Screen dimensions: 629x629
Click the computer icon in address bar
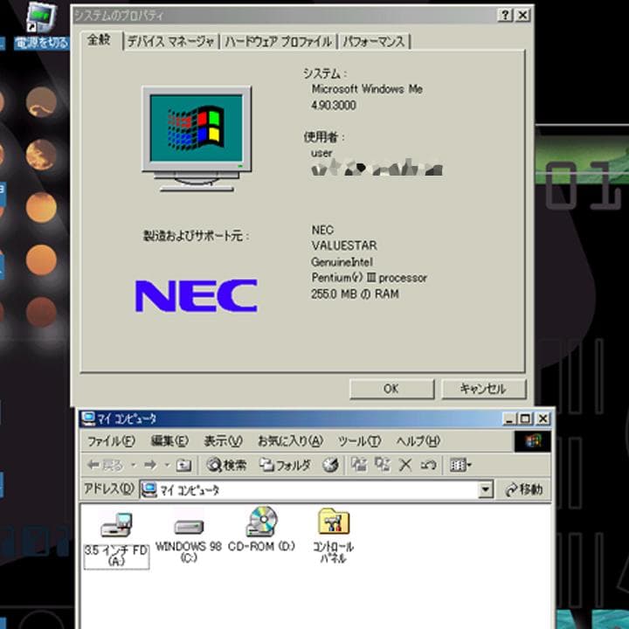click(149, 490)
